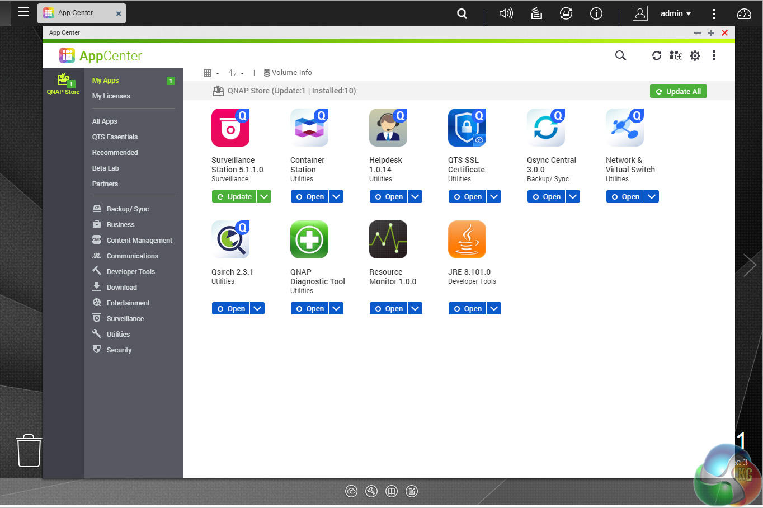Click Volume Info link
Viewport: 763px width, 508px height.
click(x=288, y=73)
